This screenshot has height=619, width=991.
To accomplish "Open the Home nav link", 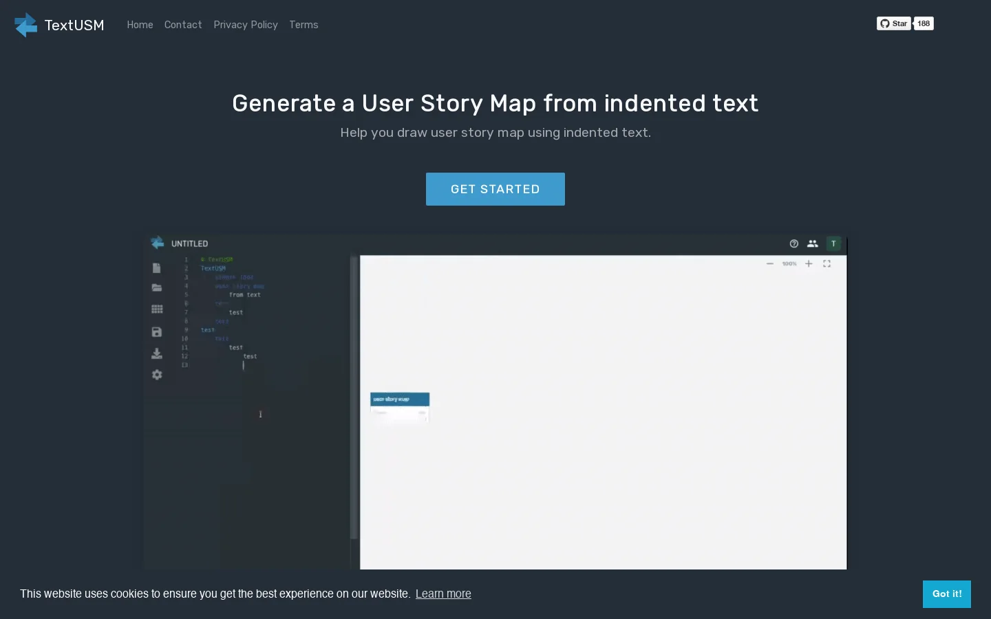I will (x=140, y=25).
